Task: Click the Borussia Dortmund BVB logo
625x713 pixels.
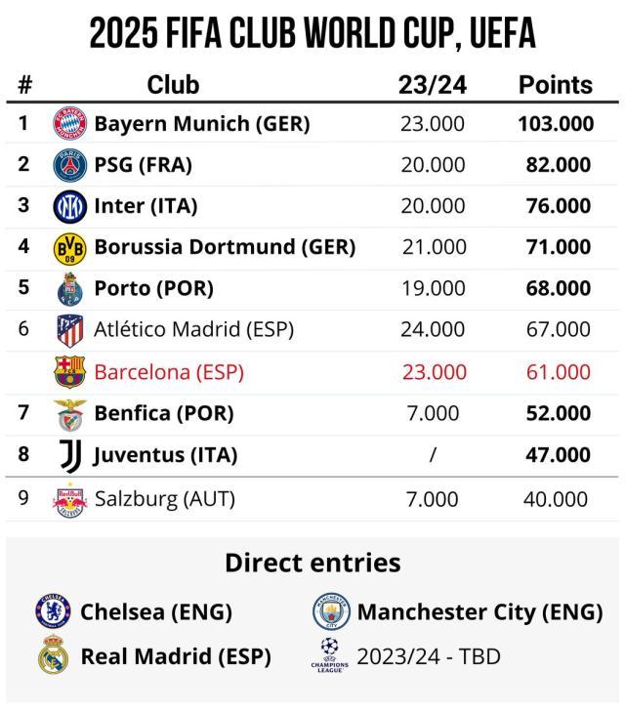Action: tap(69, 247)
